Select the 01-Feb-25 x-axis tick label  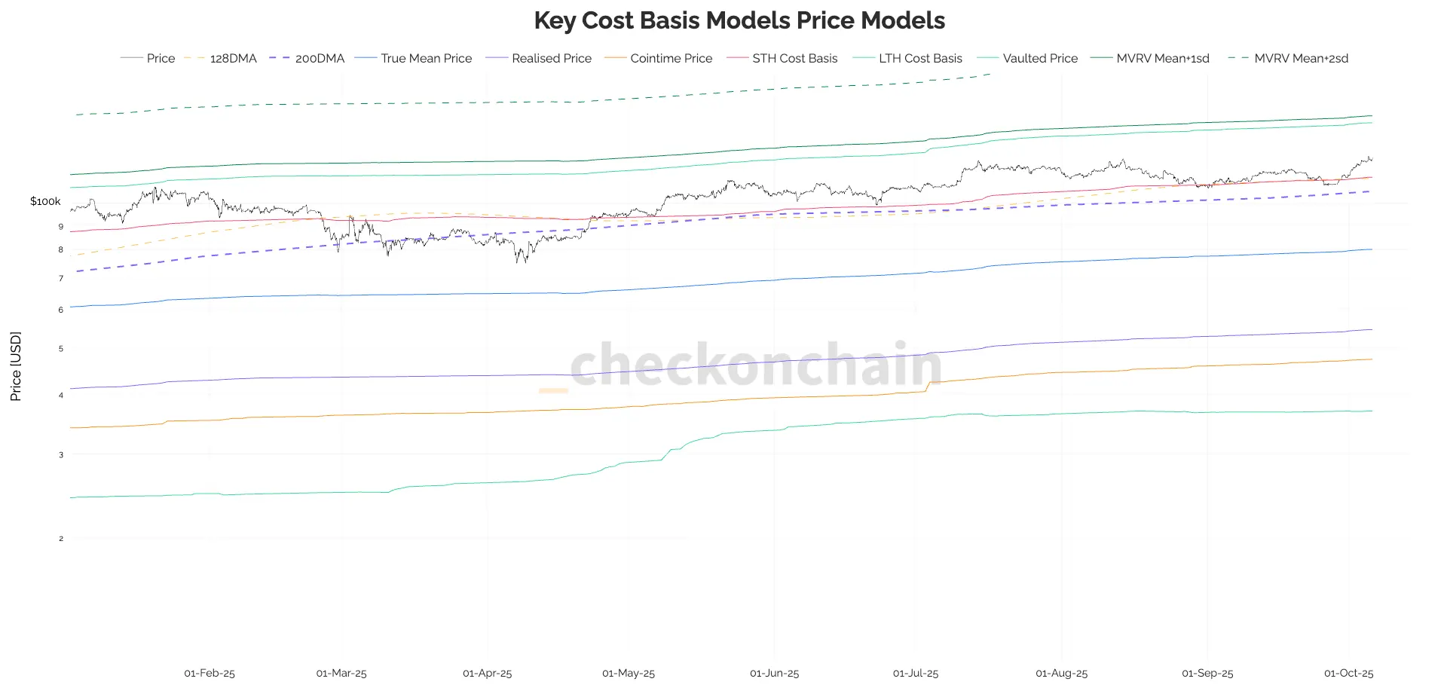[210, 673]
